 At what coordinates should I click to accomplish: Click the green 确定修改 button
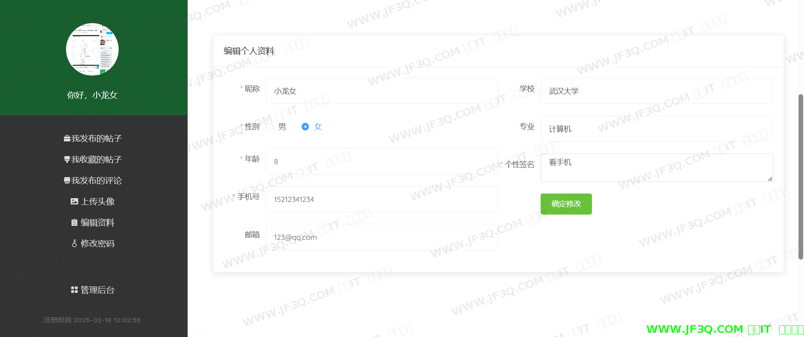[x=566, y=204]
